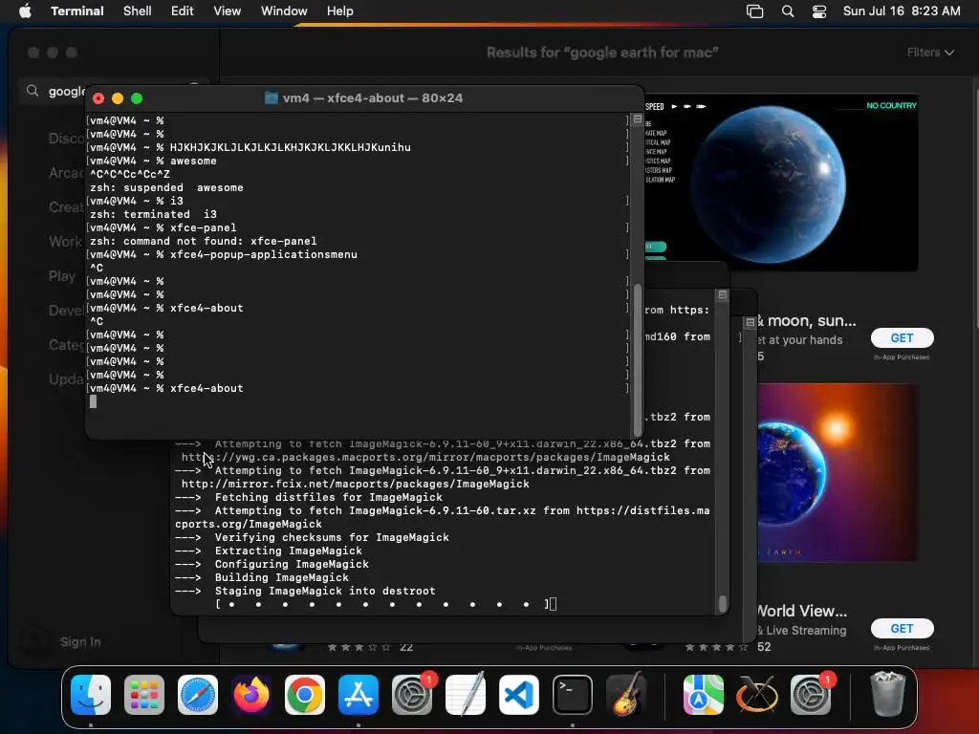
Task: Click 'Verifying checksums for ImageMagick' line
Action: [x=313, y=537]
